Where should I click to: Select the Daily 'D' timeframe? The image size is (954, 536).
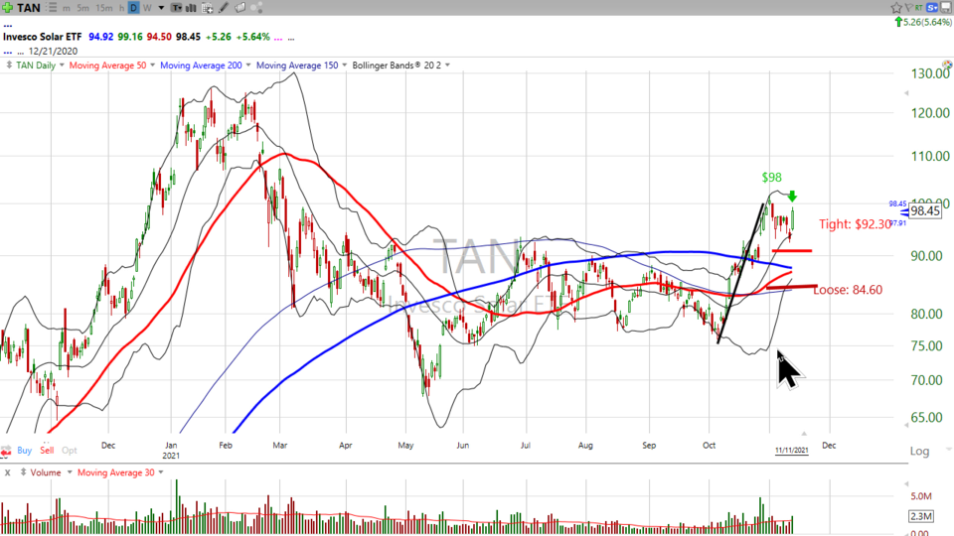[x=133, y=8]
